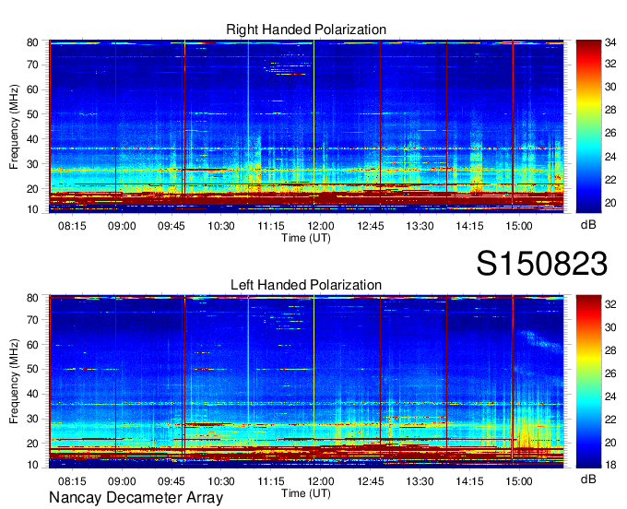Click the Left Handed Polarization spectrogram image
The height and width of the screenshot is (509, 627).
coord(306,382)
